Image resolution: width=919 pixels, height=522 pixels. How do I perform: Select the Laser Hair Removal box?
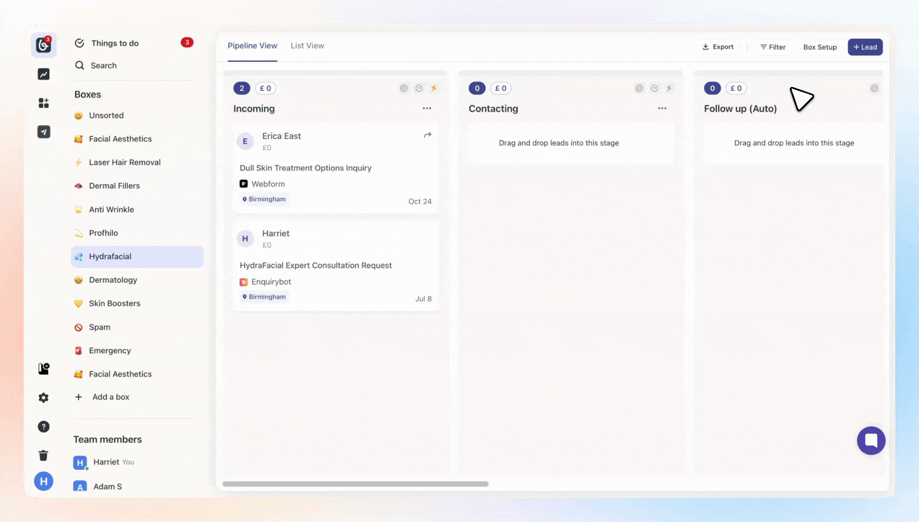point(137,162)
